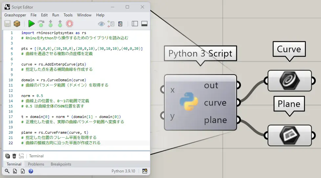Click the Rhino logo in Script Editor title bar

coord(7,7)
